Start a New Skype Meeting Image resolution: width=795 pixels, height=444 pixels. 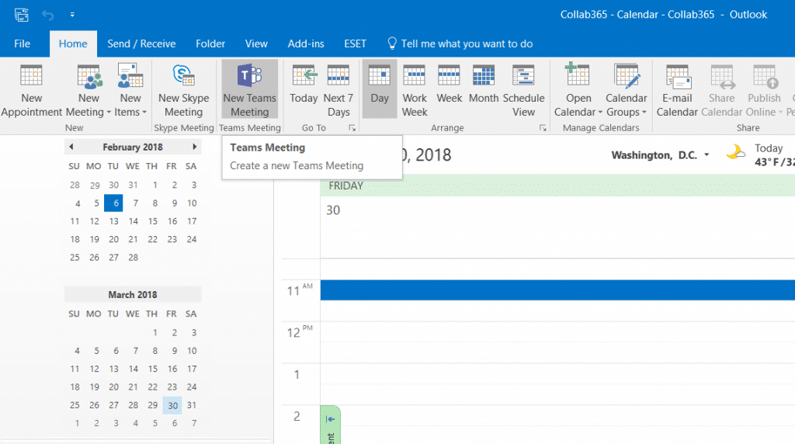pos(183,92)
